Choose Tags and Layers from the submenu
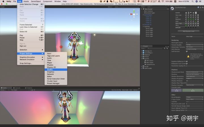This screenshot has width=204, height=127. 56,56
